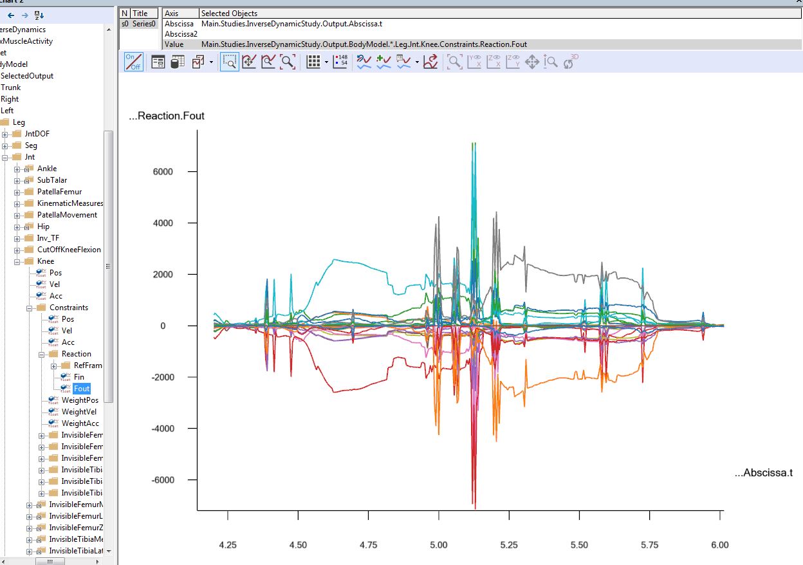The image size is (803, 565).
Task: Click the copy/export checkbox windows icon
Action: pyautogui.click(x=198, y=62)
